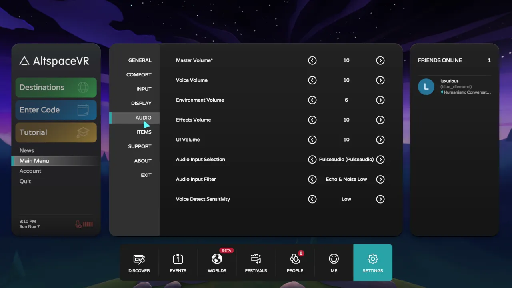Switch to the Input settings tab
This screenshot has width=512, height=288.
tap(144, 89)
